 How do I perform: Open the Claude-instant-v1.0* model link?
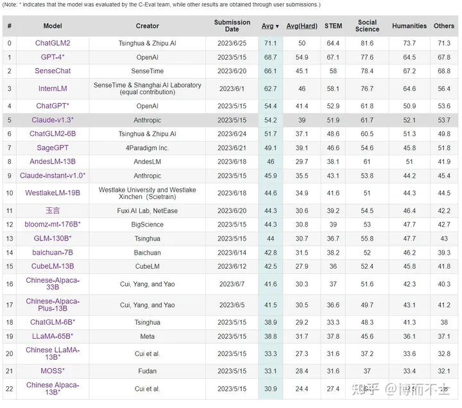pos(53,176)
